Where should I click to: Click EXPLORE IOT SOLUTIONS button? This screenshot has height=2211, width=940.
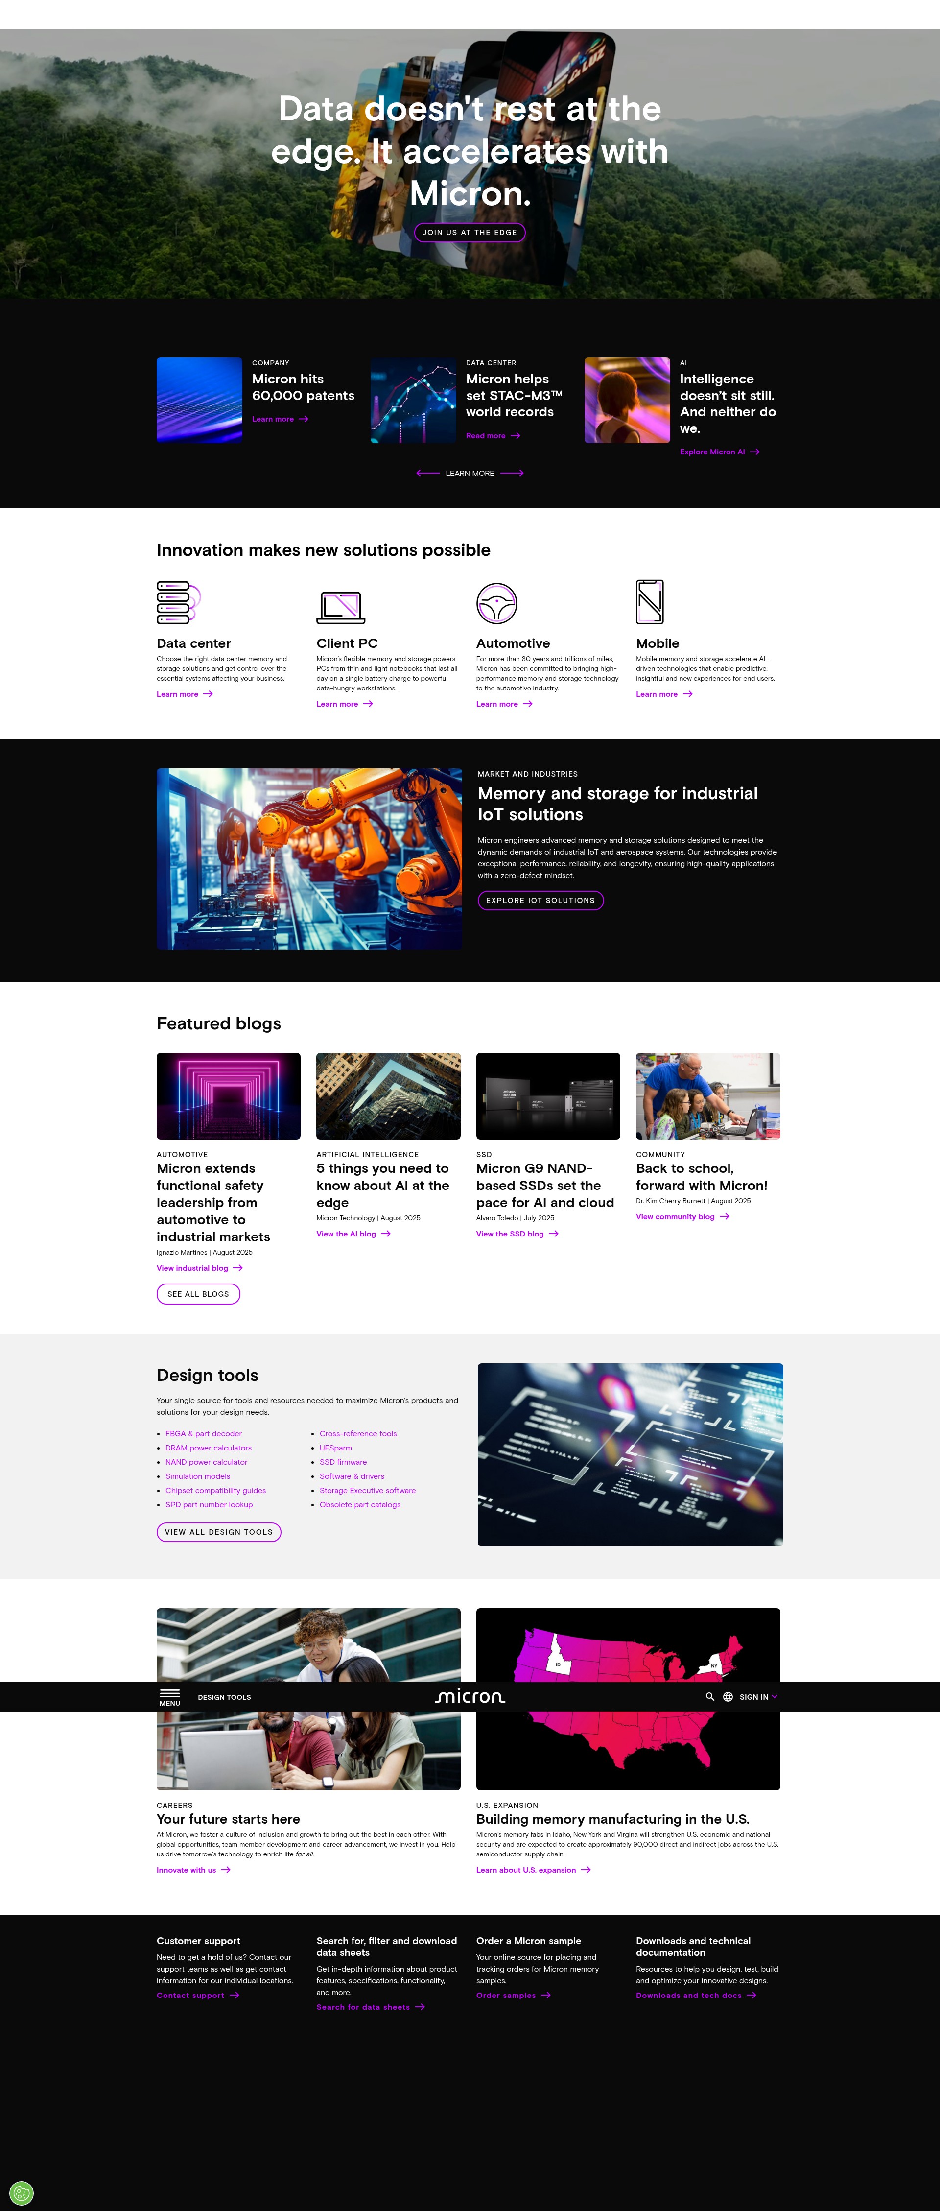541,901
